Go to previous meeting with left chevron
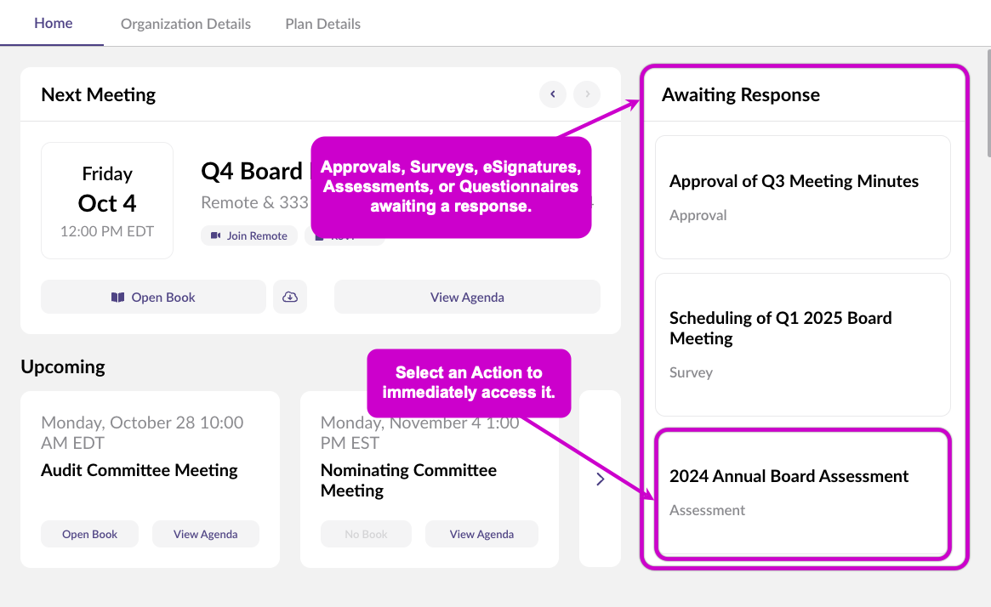 [553, 94]
